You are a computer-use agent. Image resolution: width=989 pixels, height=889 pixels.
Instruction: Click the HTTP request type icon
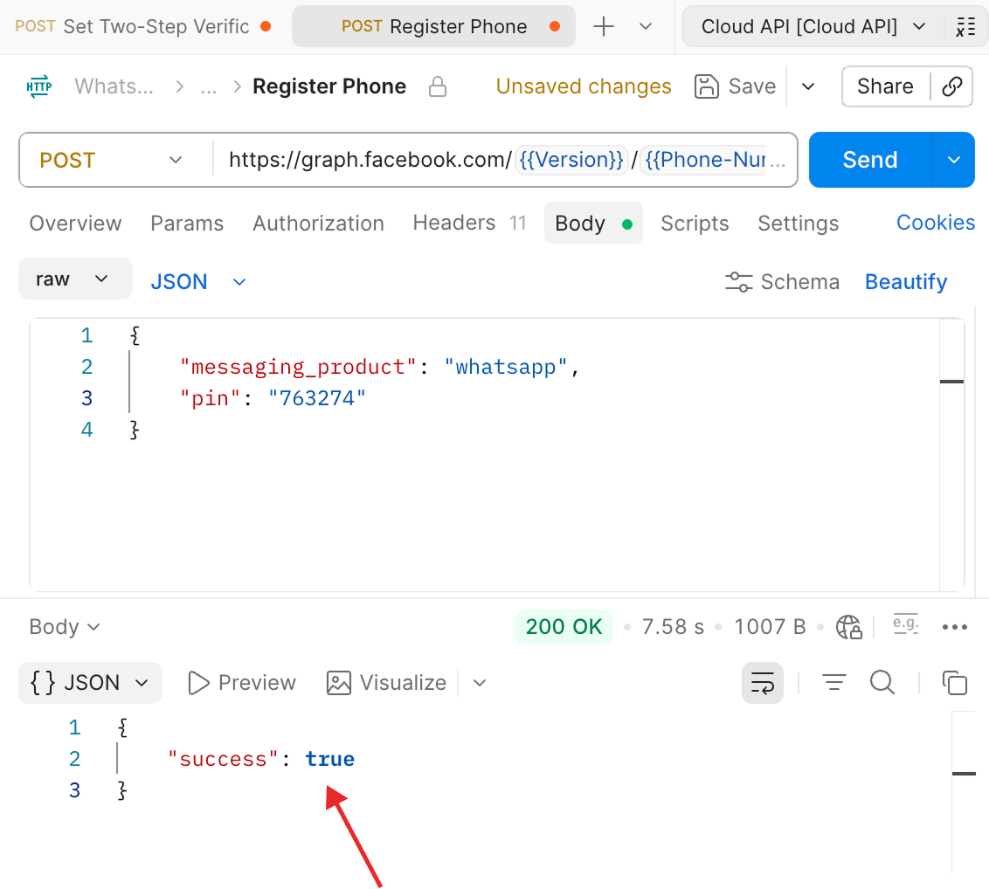tap(39, 86)
